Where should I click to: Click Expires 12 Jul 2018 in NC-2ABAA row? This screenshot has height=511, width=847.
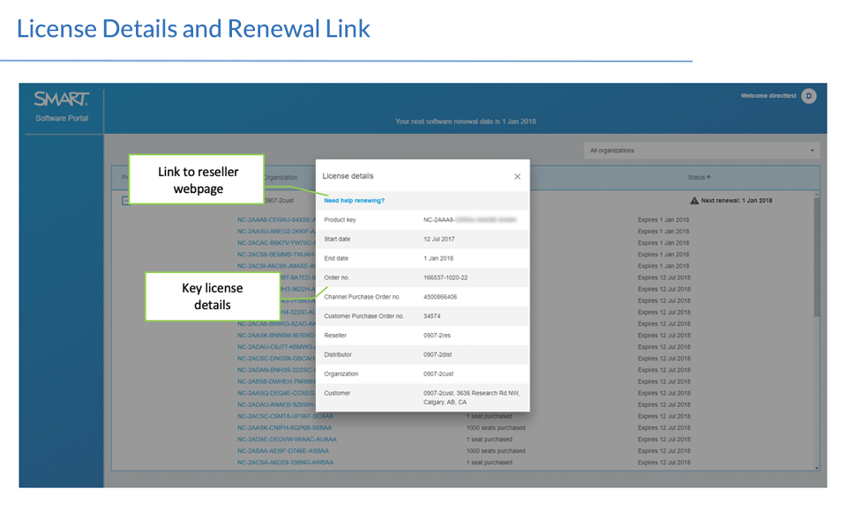pyautogui.click(x=663, y=451)
